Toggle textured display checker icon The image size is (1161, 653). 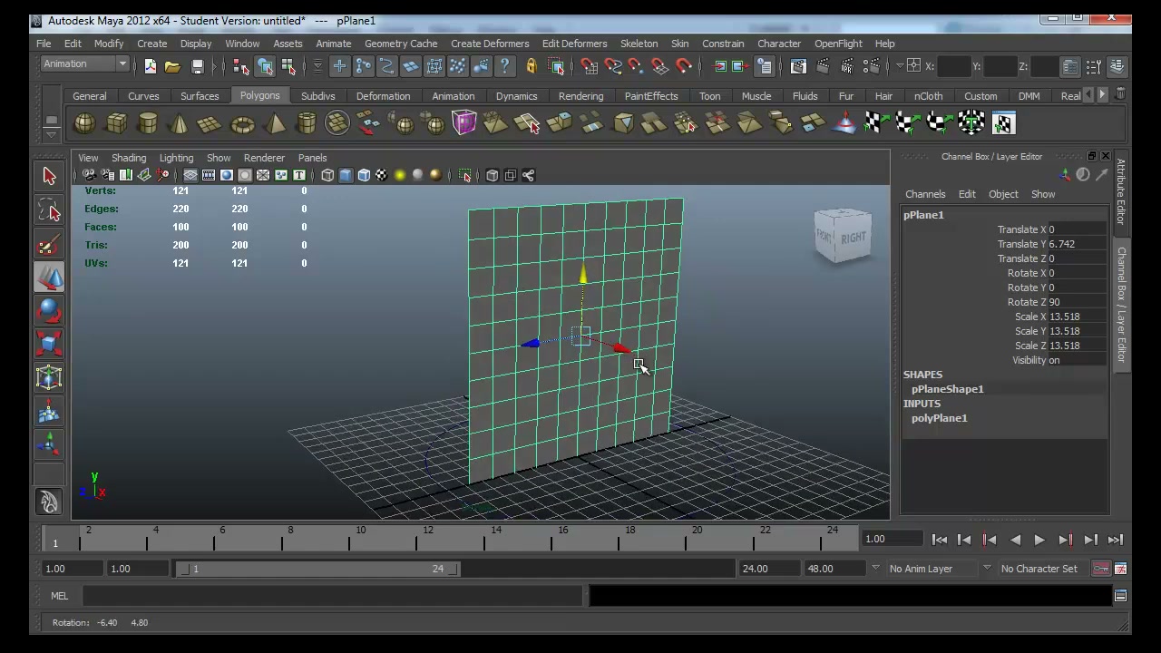(381, 175)
